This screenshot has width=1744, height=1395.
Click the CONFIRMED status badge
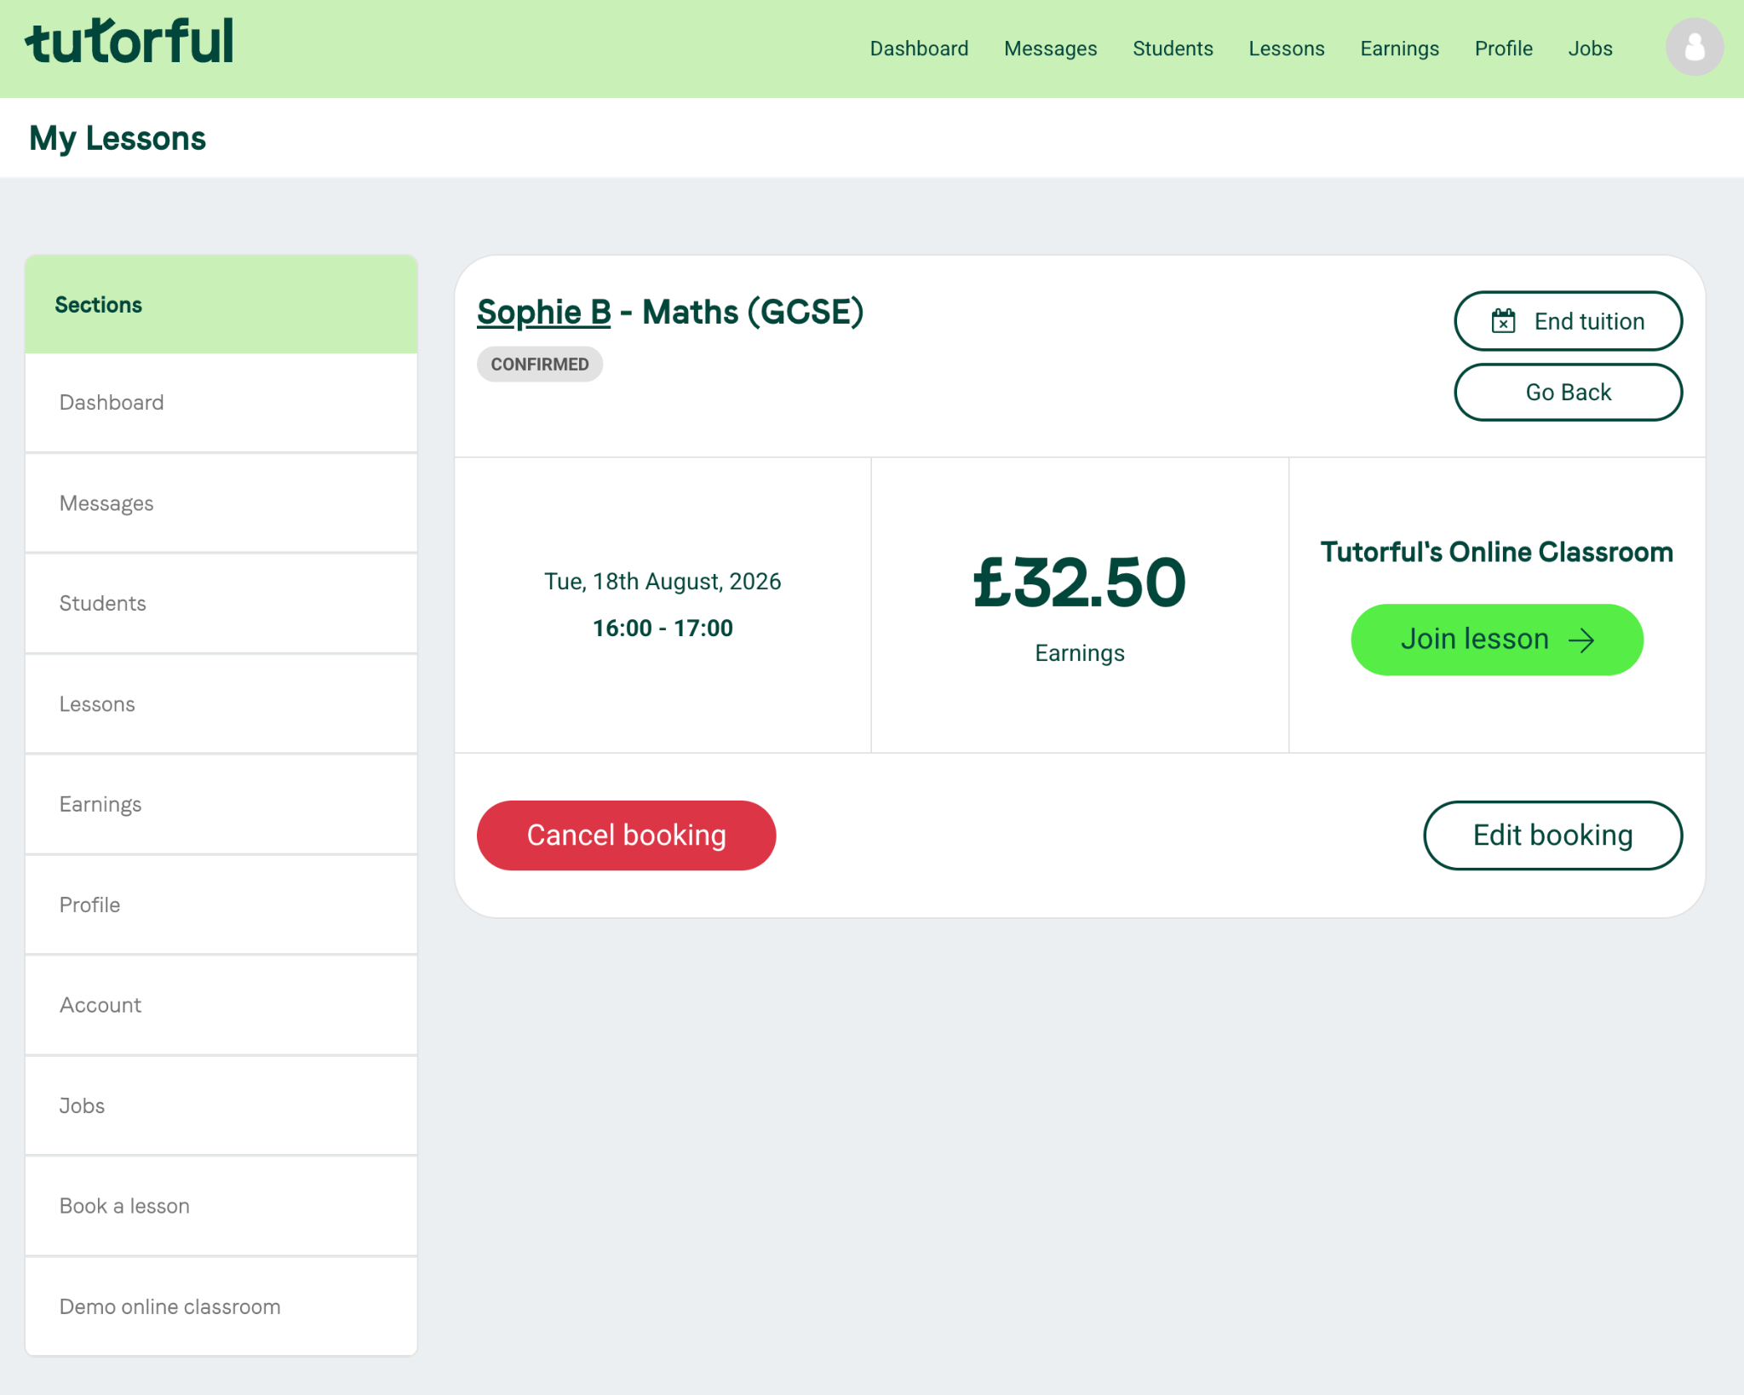[x=540, y=364]
